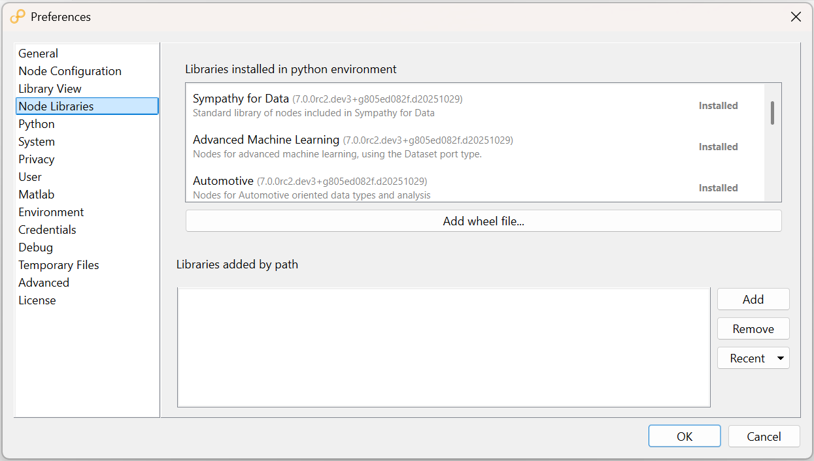
Task: Click the Add wheel file button
Action: 483,221
